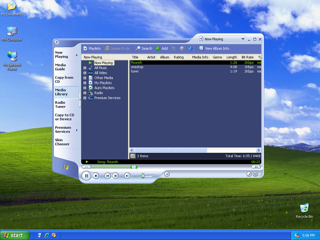This screenshot has height=240, width=320.
Task: Switch to skin mode icon
Action: [x=255, y=174]
